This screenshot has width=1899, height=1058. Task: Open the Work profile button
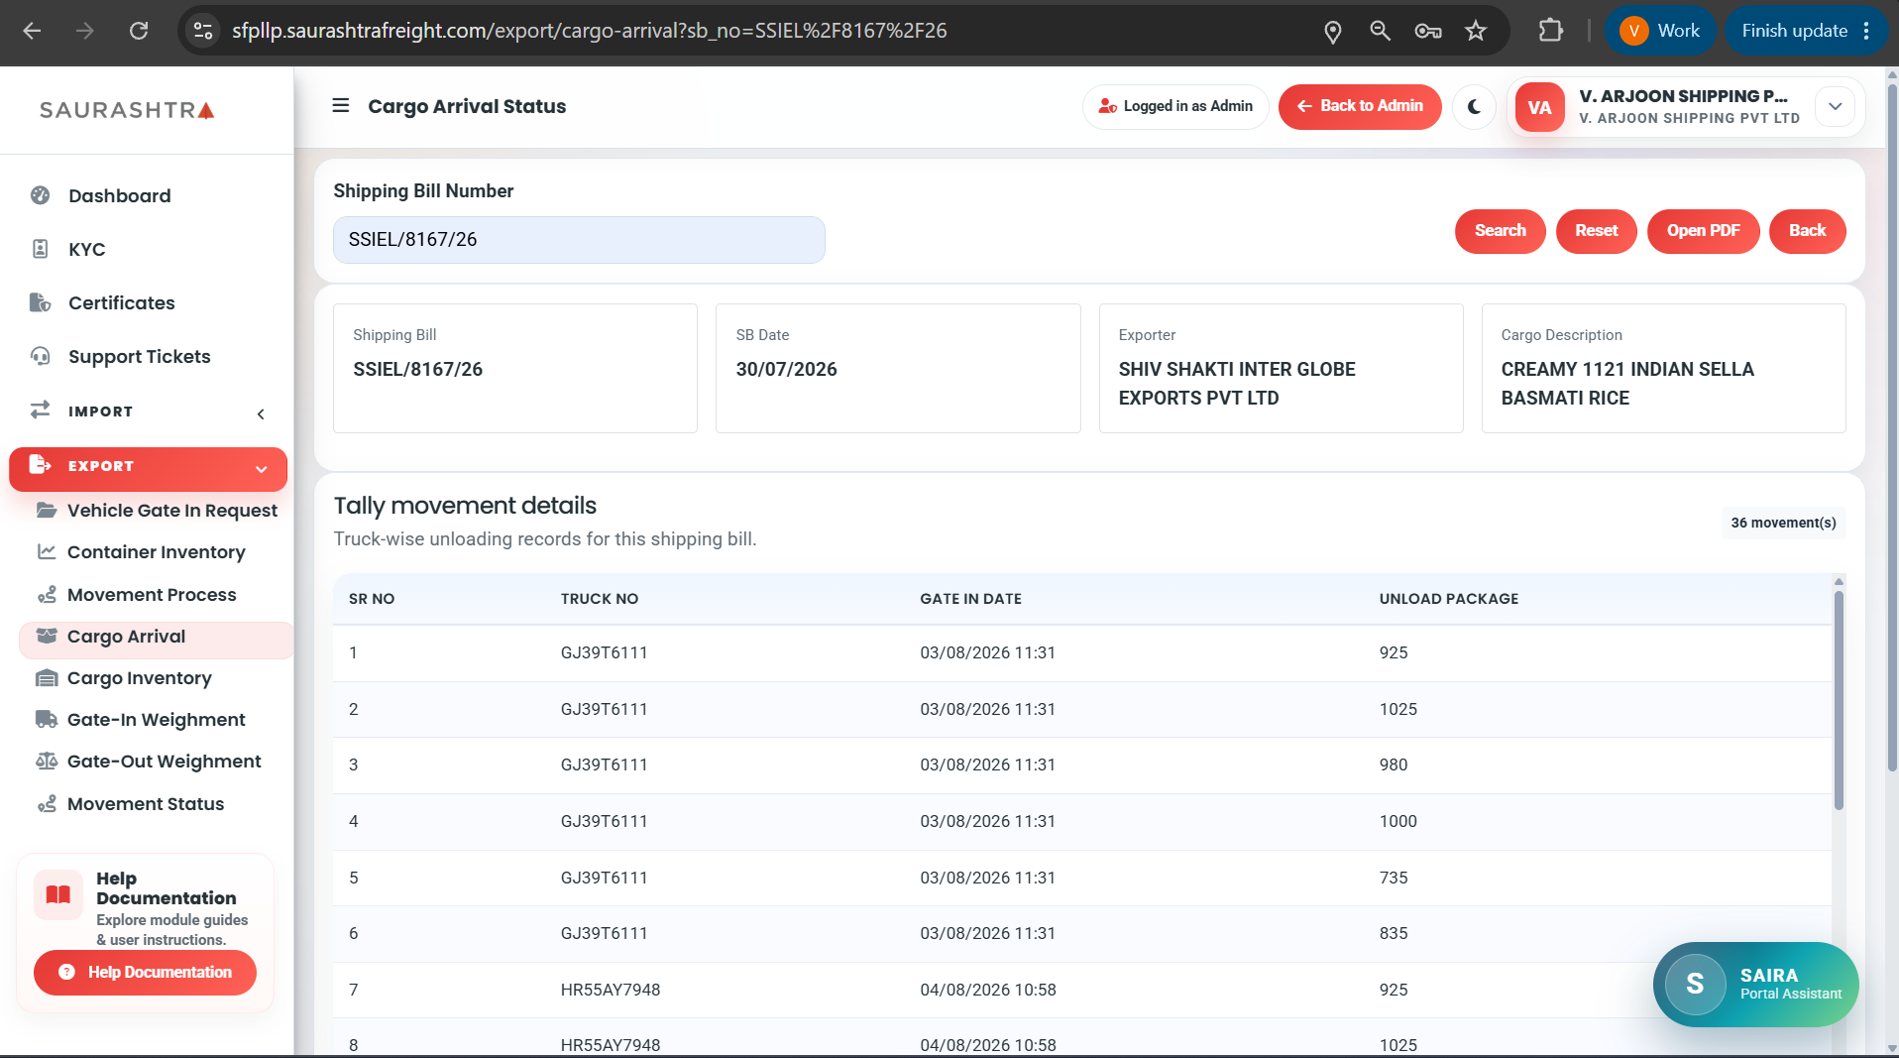pyautogui.click(x=1660, y=31)
